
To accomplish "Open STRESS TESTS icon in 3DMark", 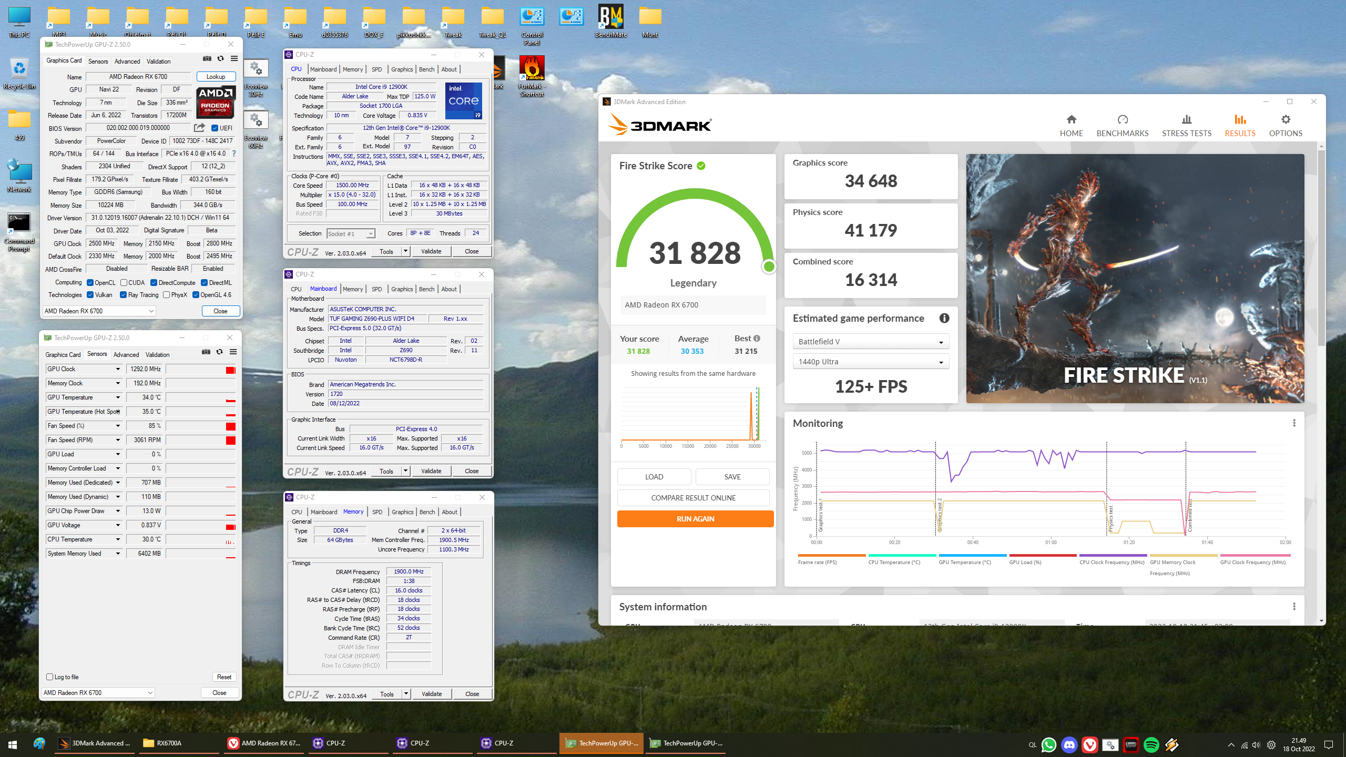I will click(1187, 119).
